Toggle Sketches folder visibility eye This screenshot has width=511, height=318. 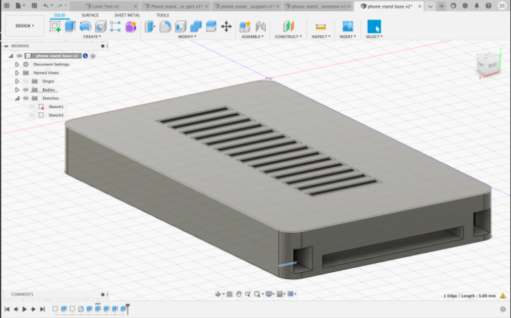[x=26, y=98]
